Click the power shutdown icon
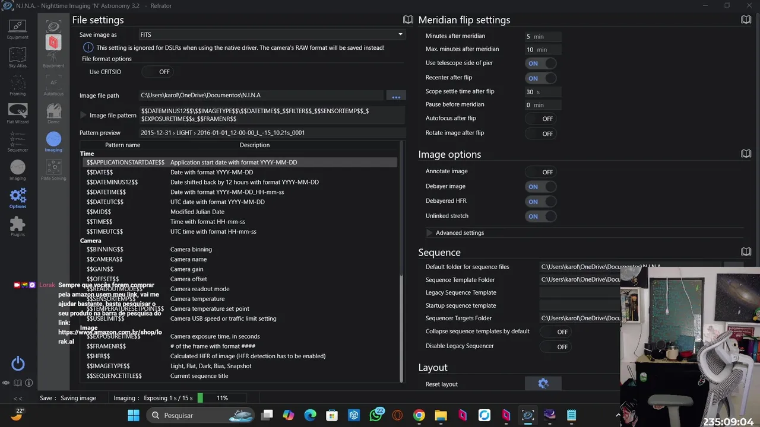Image resolution: width=760 pixels, height=427 pixels. (x=18, y=364)
